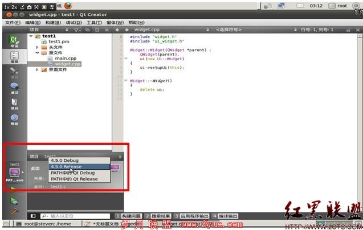Click the 1x zoom control in the overlay bar

point(7,7)
